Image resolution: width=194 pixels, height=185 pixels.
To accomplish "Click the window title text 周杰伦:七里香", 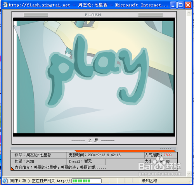I will (93, 5).
